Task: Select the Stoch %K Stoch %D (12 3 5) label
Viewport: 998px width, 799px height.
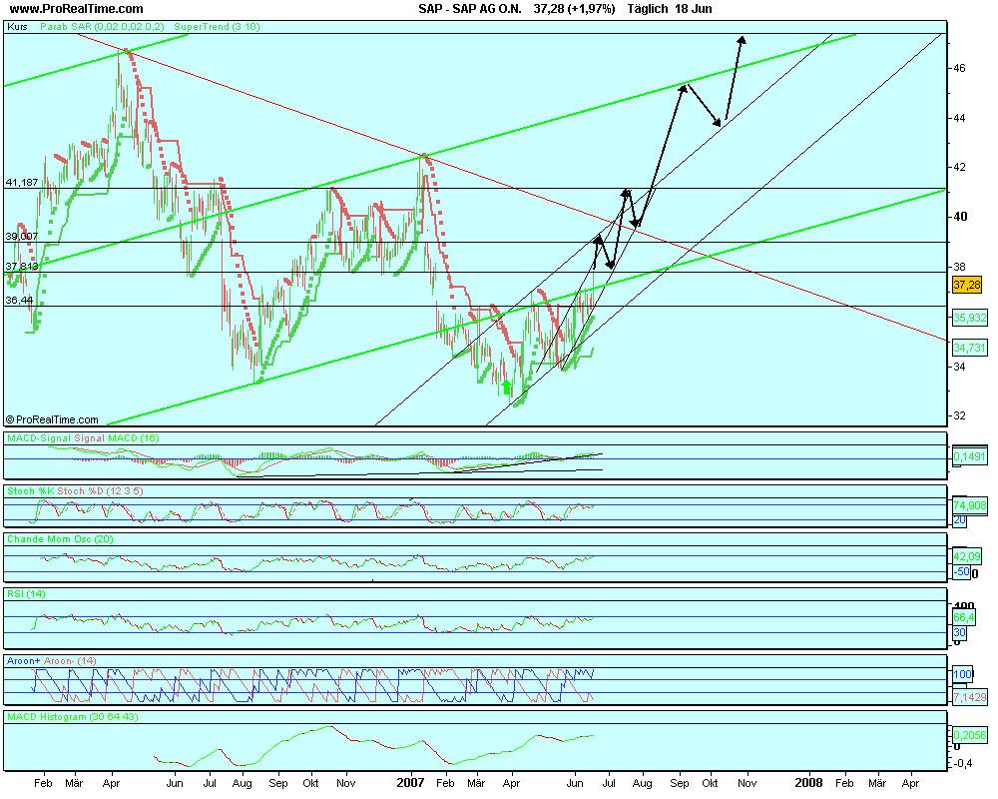Action: coord(75,491)
